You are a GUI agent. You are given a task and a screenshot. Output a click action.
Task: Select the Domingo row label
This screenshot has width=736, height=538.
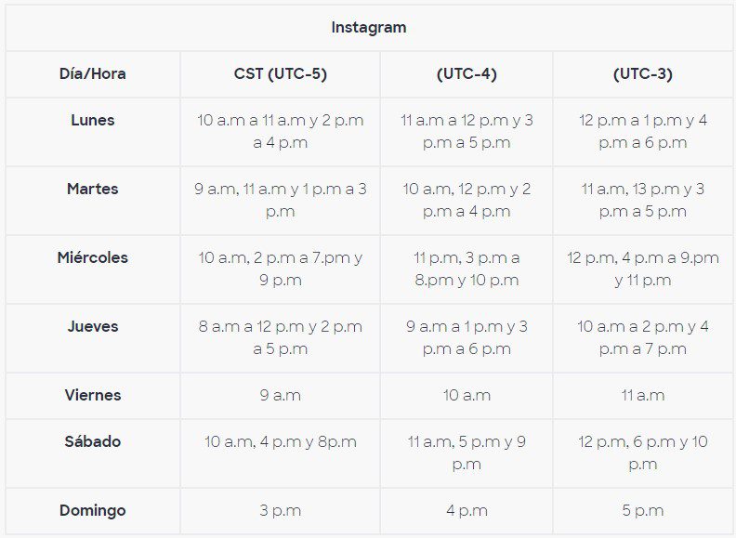coord(93,510)
